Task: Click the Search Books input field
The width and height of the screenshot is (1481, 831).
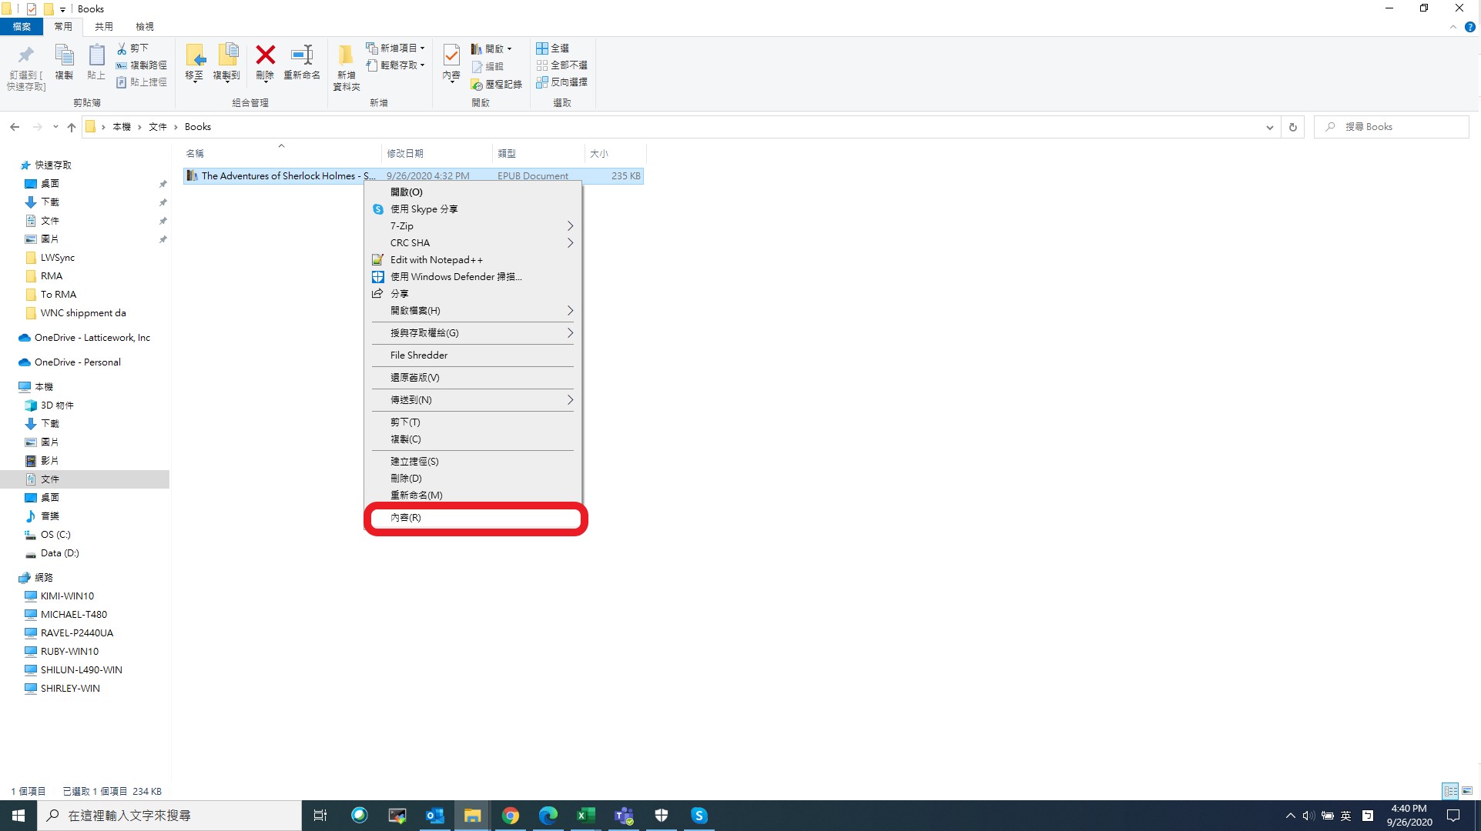Action: (x=1392, y=127)
